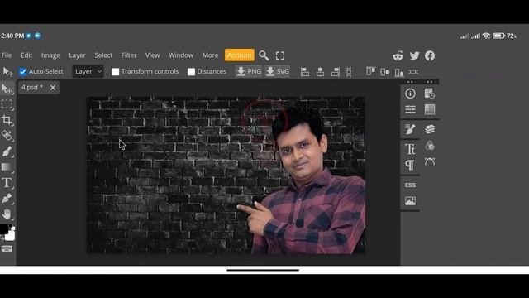Align vertical centers icon
The image size is (529, 298).
click(x=384, y=72)
